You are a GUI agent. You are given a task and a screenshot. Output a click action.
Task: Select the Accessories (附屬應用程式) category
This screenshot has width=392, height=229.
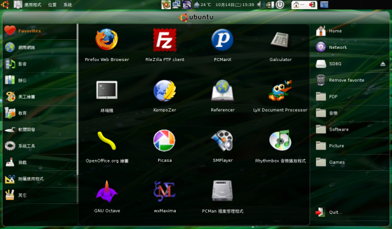pyautogui.click(x=40, y=179)
